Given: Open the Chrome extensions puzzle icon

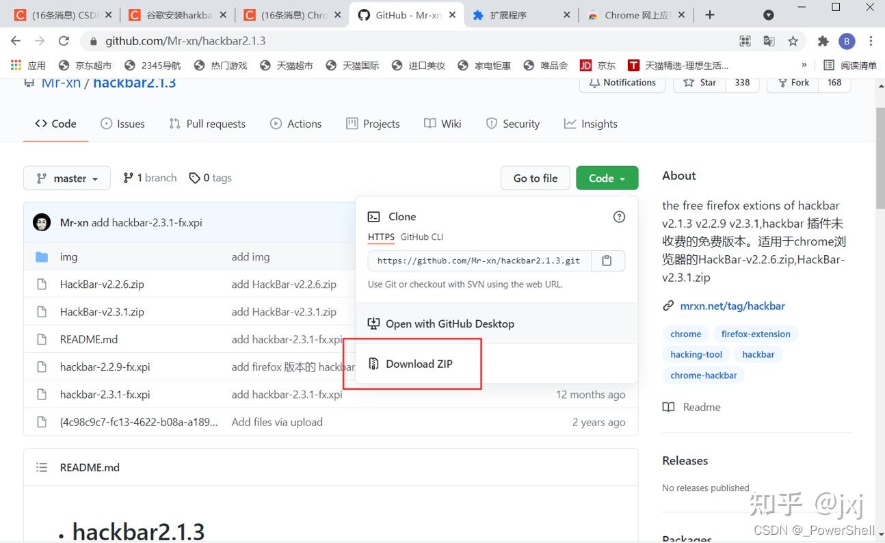Looking at the screenshot, I should pos(823,41).
